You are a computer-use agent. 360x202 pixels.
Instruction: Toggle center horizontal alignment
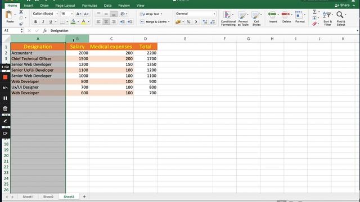click(x=106, y=22)
